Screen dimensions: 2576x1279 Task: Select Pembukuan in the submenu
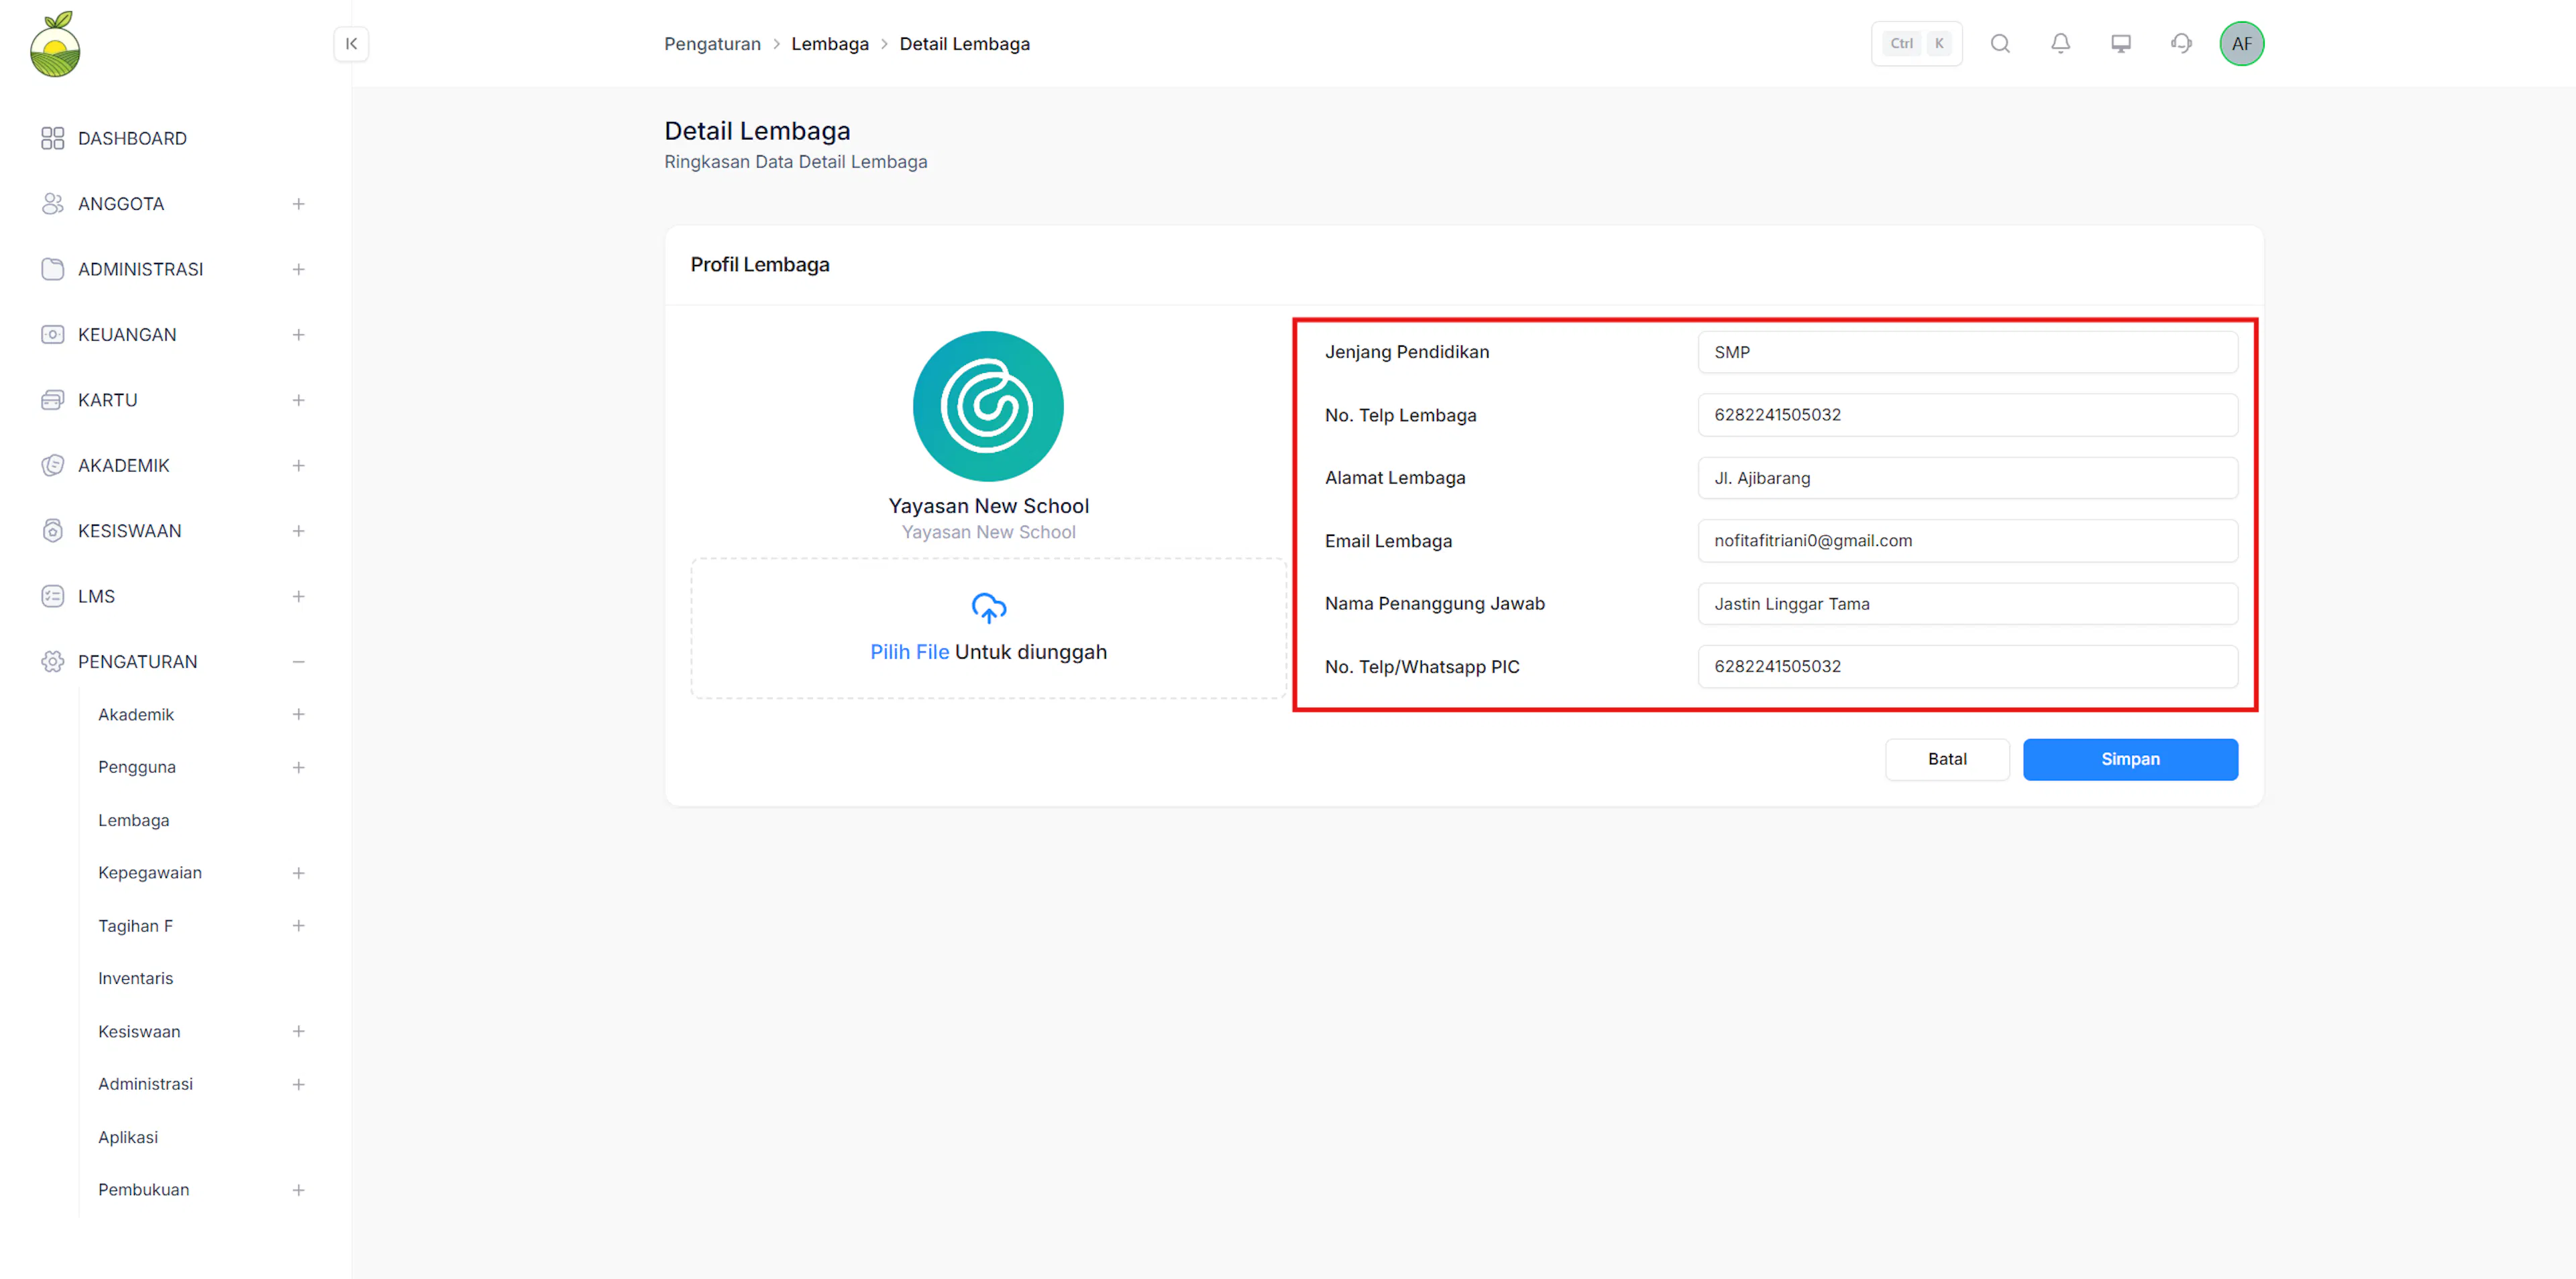[x=143, y=1190]
